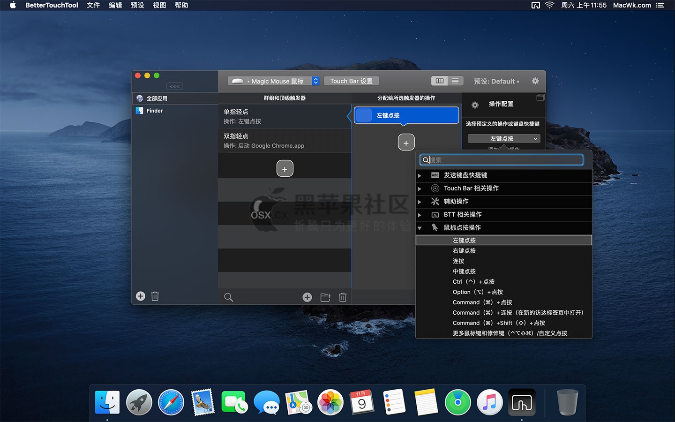Click the 操作配置 gear icon

point(475,105)
